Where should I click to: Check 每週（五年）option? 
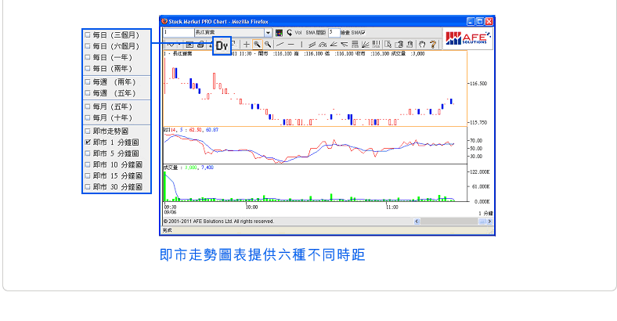point(88,93)
